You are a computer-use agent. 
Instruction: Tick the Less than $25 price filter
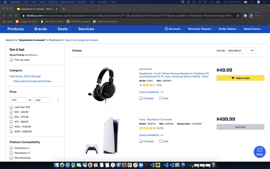click(x=11, y=107)
